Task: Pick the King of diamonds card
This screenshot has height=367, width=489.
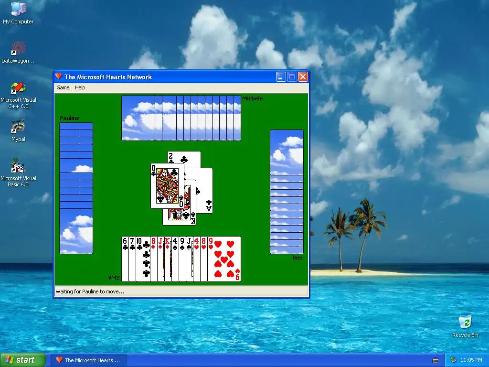Action: coord(168,259)
